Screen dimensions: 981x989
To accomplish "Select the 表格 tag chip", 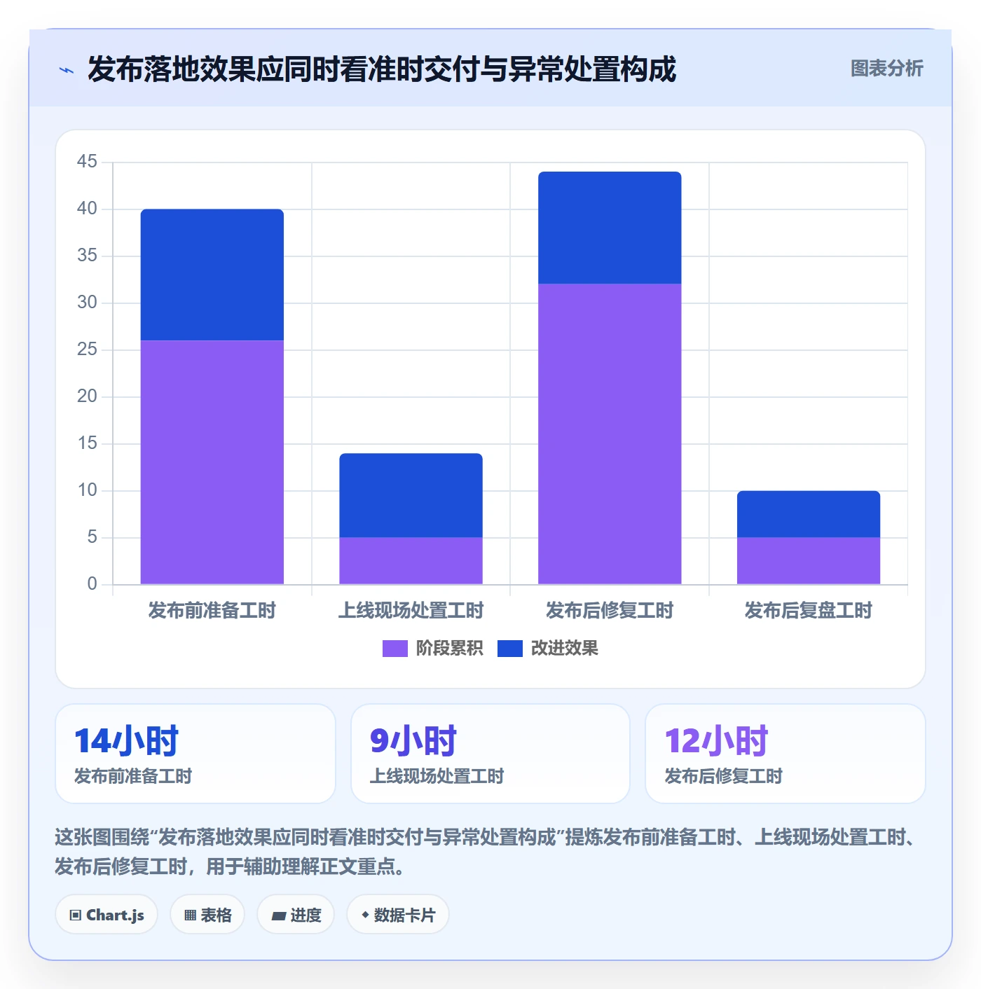I will tap(207, 914).
